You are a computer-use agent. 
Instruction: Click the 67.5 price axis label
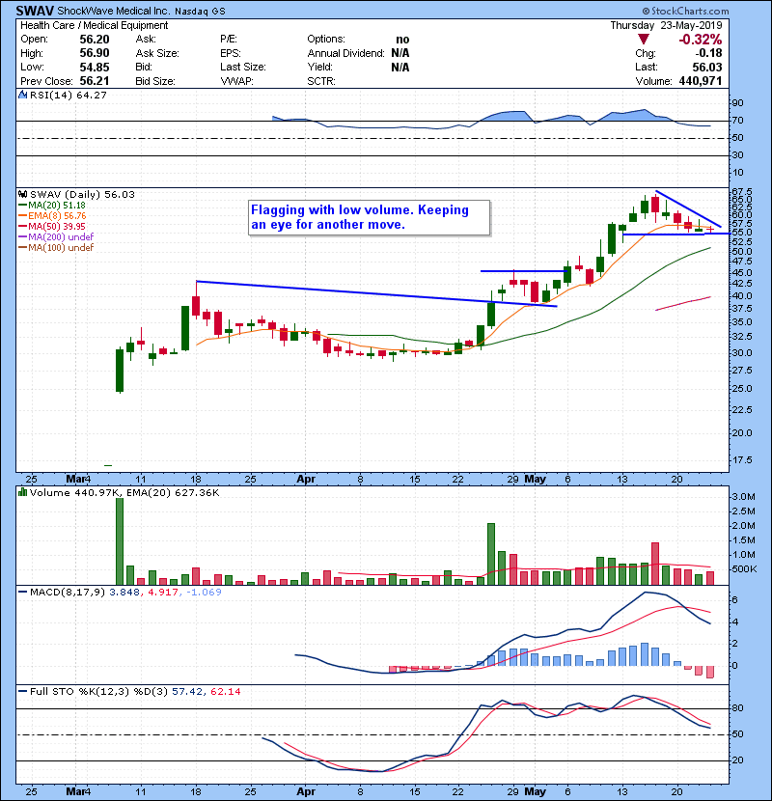741,192
